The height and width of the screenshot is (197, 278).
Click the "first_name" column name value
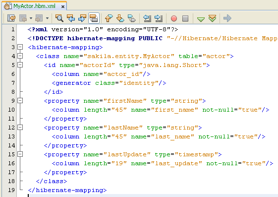(174, 110)
